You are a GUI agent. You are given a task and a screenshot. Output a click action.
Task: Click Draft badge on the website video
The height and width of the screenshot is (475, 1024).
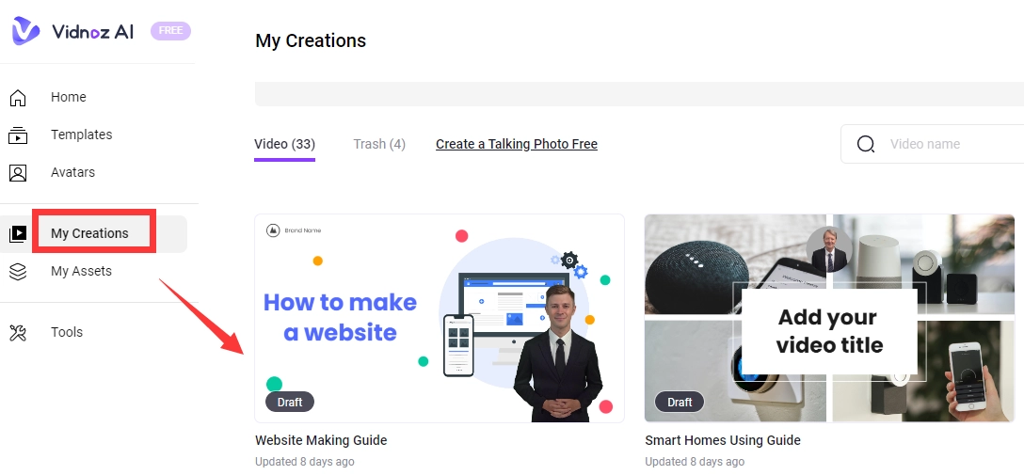(289, 402)
